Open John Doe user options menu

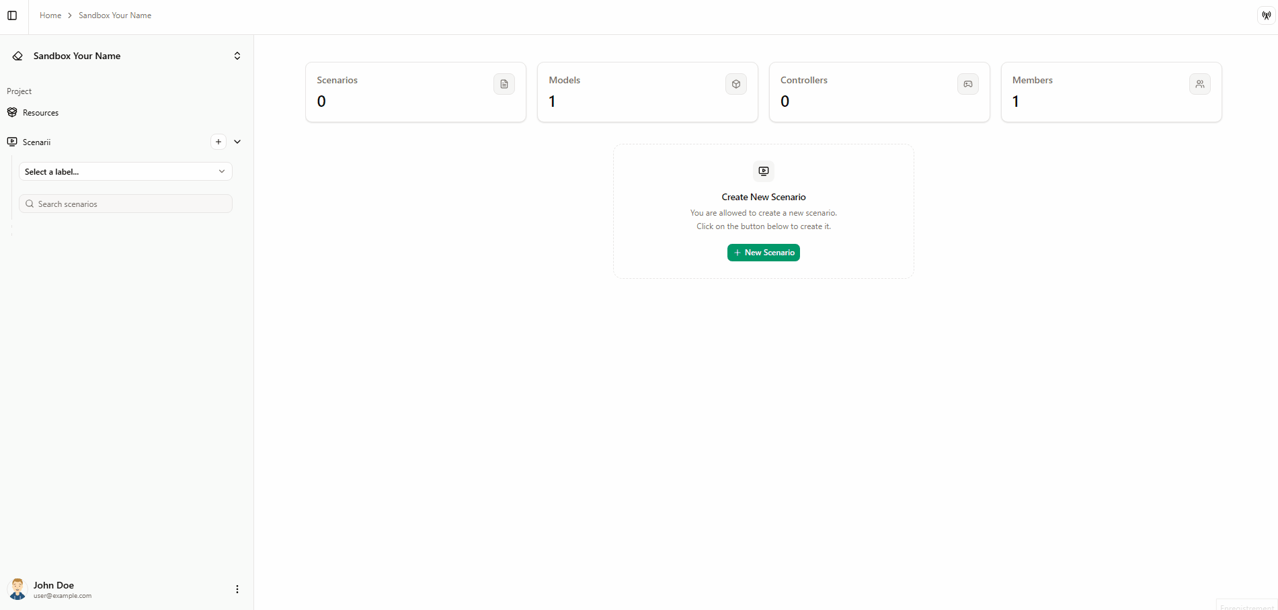point(237,589)
